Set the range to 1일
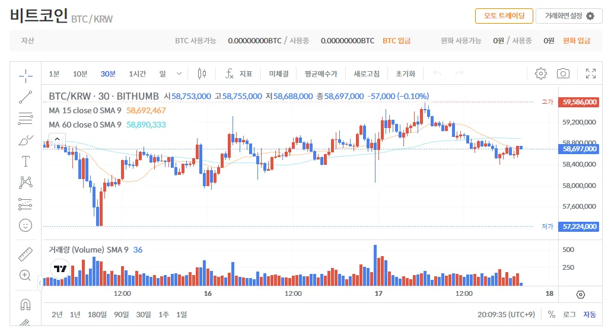Screen dimensions: 608x332 pos(182,315)
